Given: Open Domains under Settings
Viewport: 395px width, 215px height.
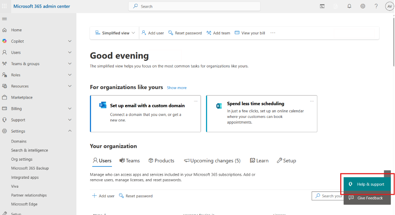Looking at the screenshot, I should click(x=19, y=141).
